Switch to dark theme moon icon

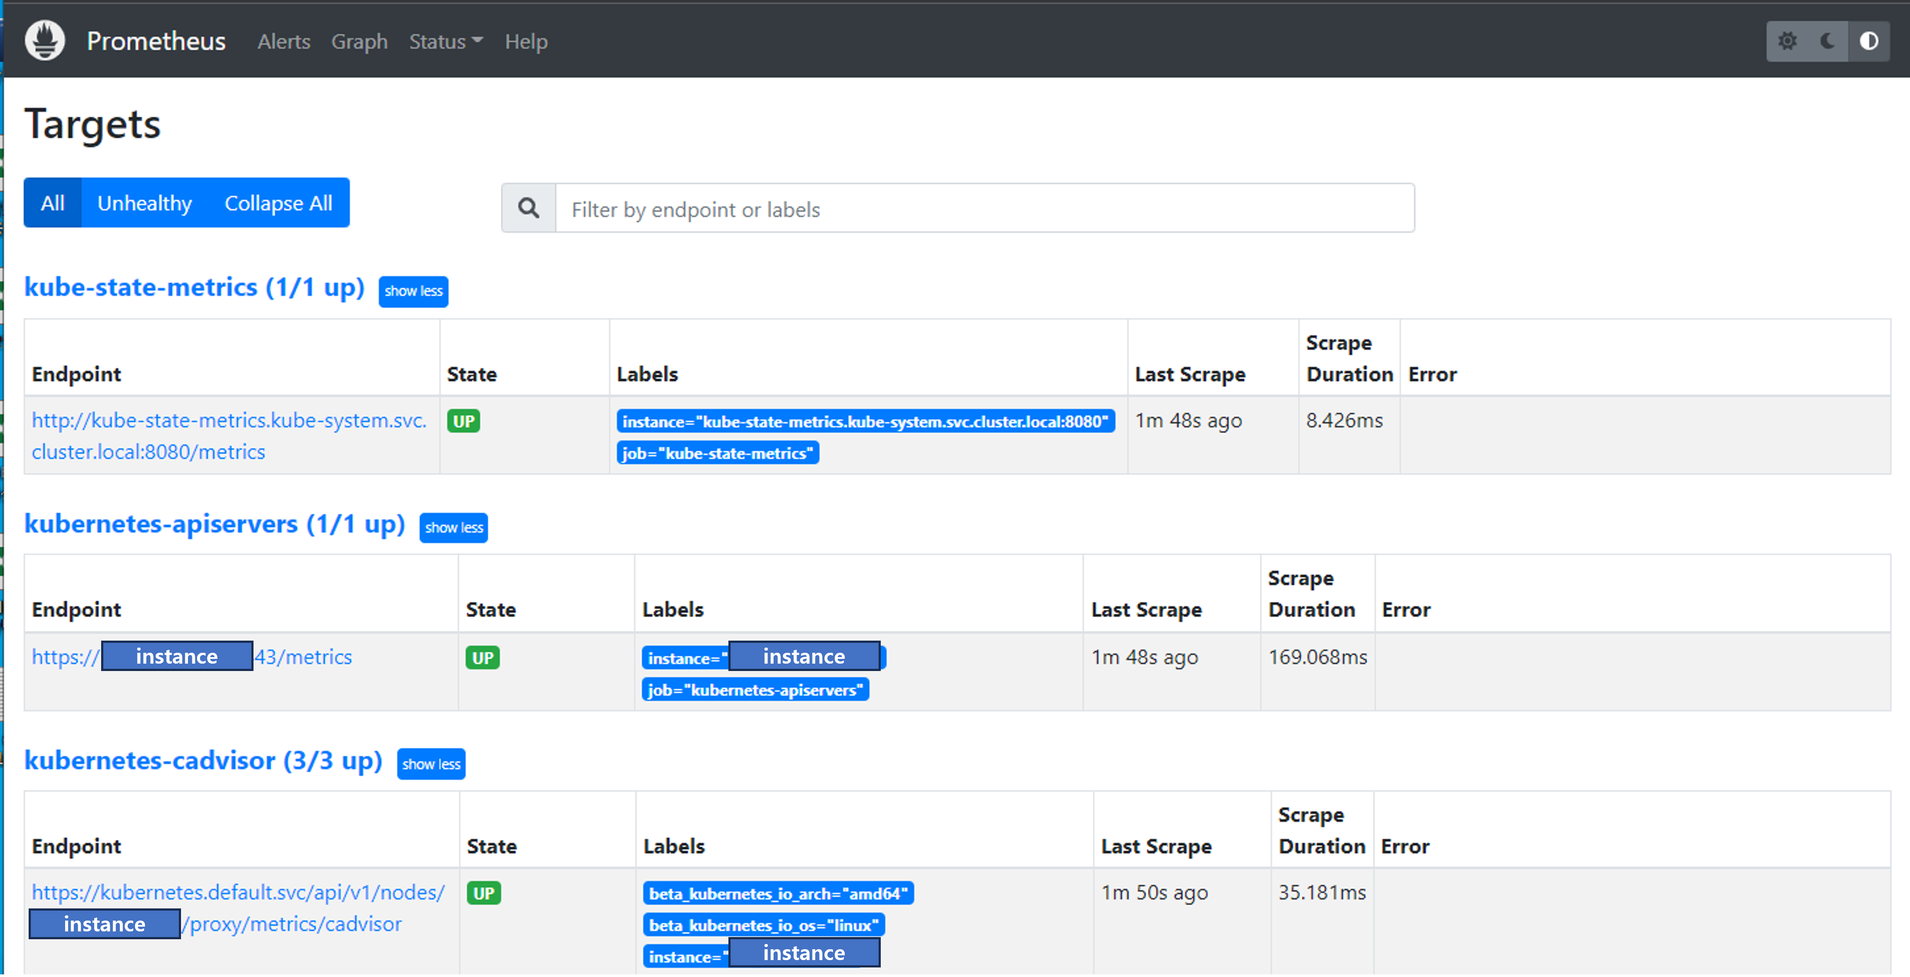1828,41
